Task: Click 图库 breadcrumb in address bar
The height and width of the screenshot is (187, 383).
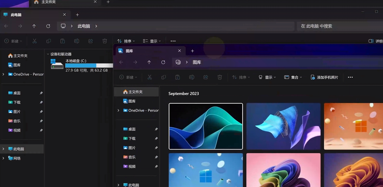Action: pos(197,62)
